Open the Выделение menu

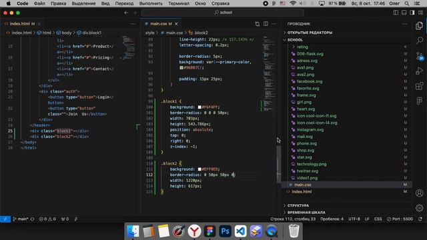tap(83, 3)
